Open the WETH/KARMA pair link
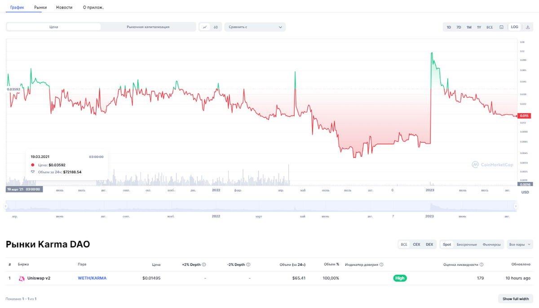 tap(92, 278)
